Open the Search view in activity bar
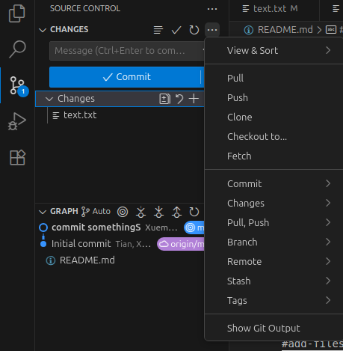This screenshot has height=351, width=343. 17,49
